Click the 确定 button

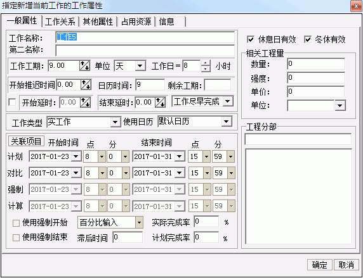click(319, 265)
